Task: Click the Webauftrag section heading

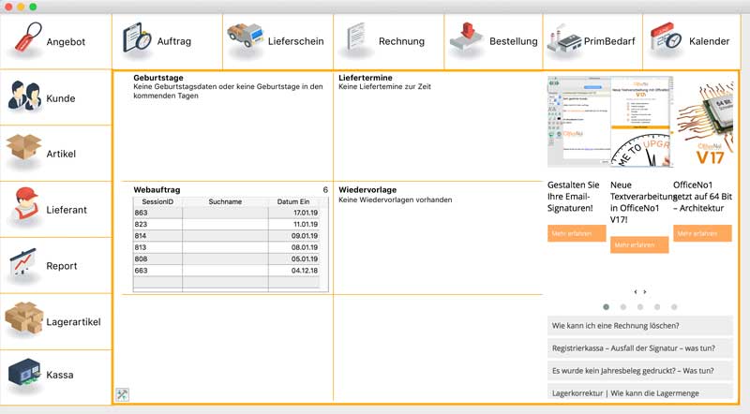Action: point(157,190)
